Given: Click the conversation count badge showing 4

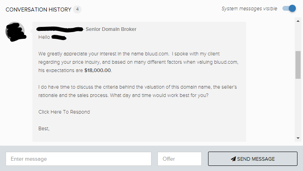Looking at the screenshot, I should pyautogui.click(x=77, y=9).
